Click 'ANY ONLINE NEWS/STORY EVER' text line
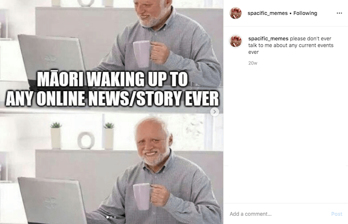Viewport: 348px width, 224px height. click(112, 98)
